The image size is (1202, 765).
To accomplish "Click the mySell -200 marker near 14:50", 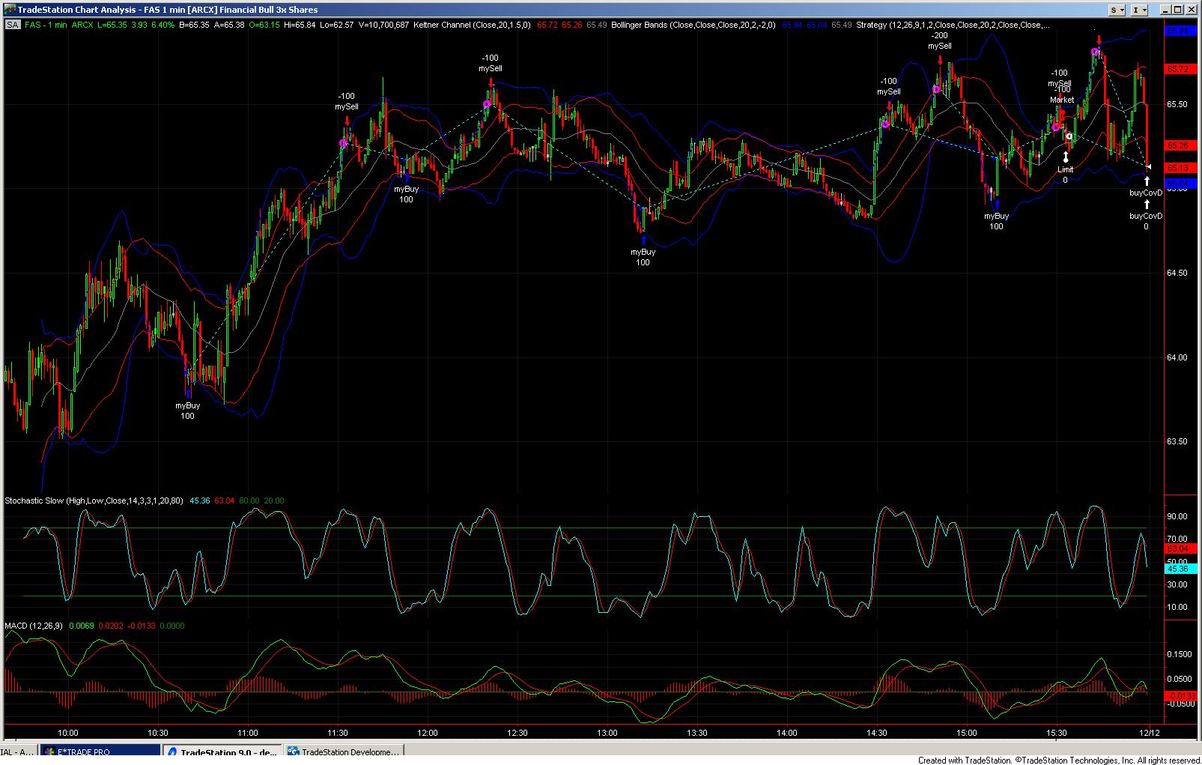I will 940,40.
